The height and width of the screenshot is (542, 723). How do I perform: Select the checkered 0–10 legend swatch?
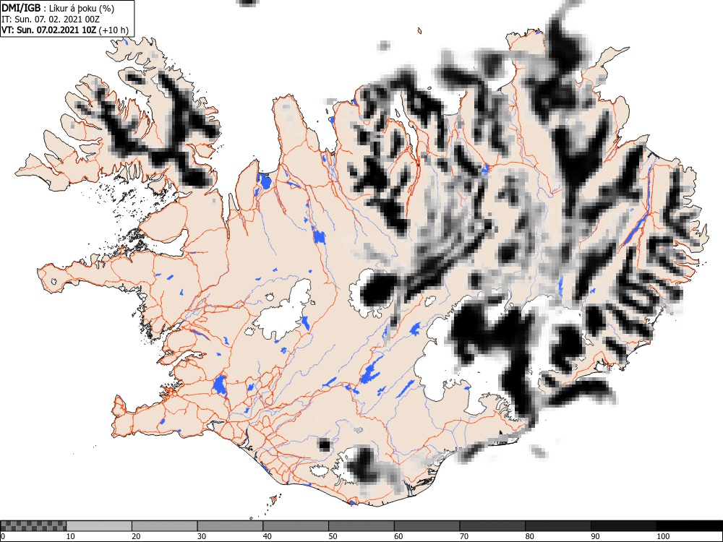[34, 526]
